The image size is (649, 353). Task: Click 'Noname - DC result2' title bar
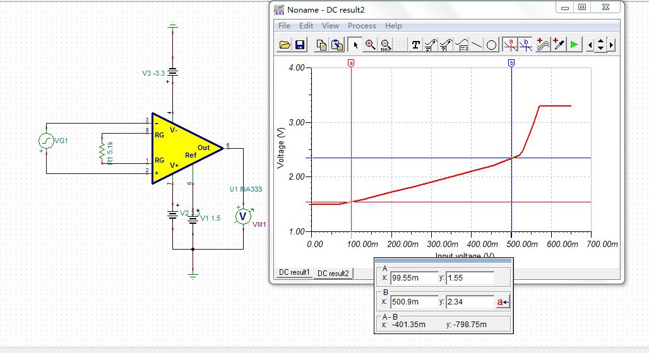tap(326, 10)
